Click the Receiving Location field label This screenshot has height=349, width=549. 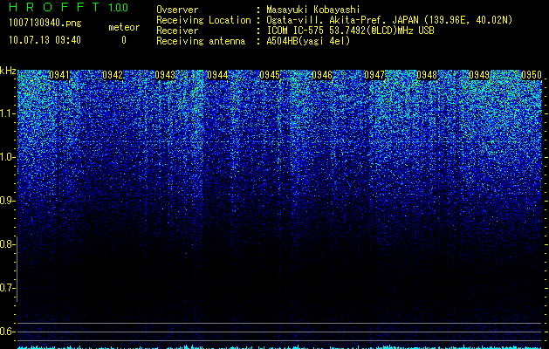click(x=203, y=20)
